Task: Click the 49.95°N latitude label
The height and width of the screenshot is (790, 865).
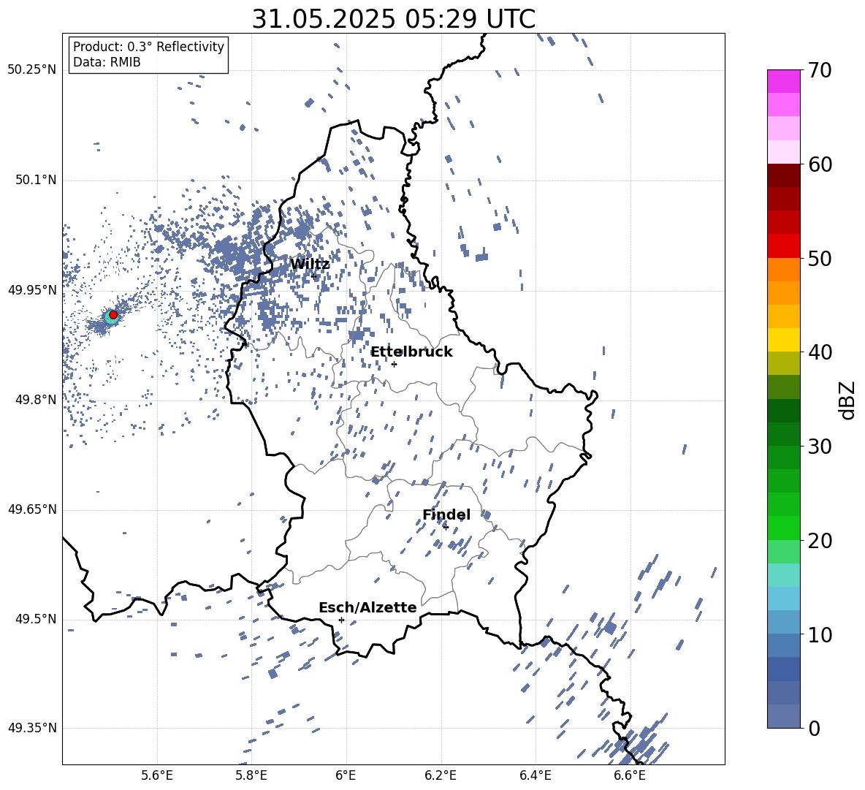Action: tap(31, 290)
